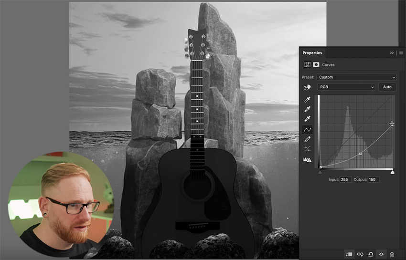The image size is (406, 260).
Task: Click the 'Curves' label text
Action: point(328,65)
